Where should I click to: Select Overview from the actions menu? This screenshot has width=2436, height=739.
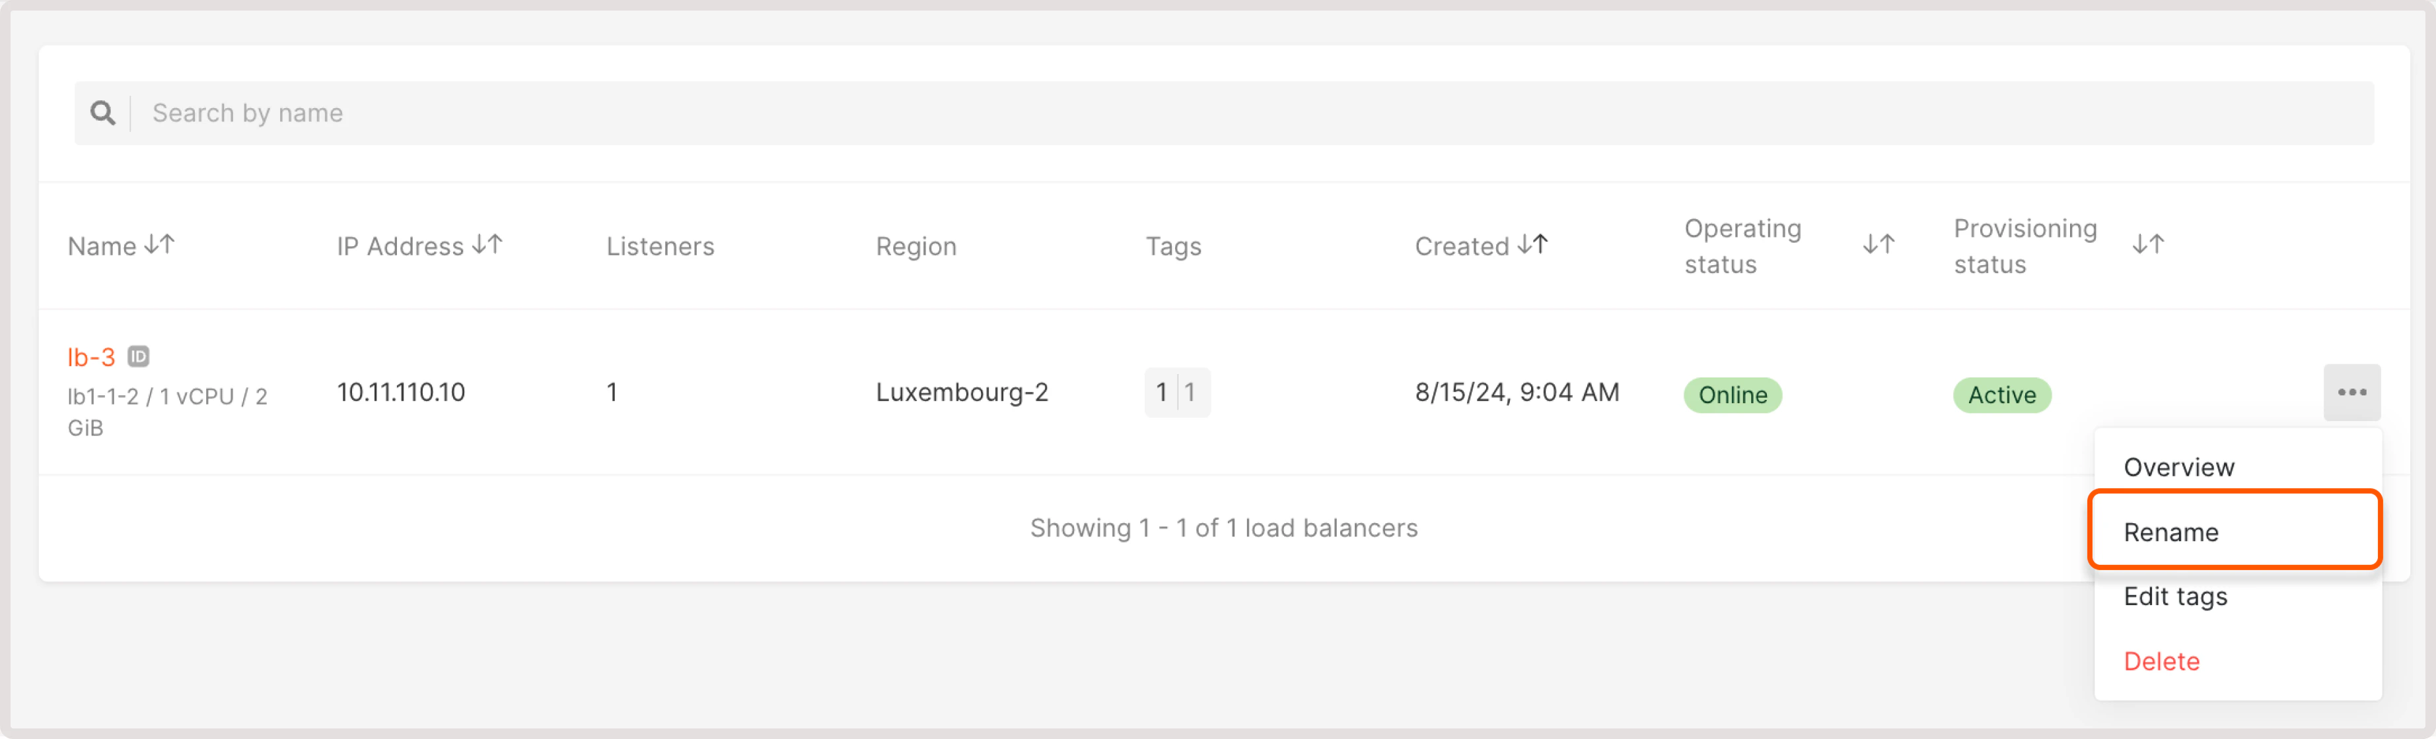click(2179, 466)
